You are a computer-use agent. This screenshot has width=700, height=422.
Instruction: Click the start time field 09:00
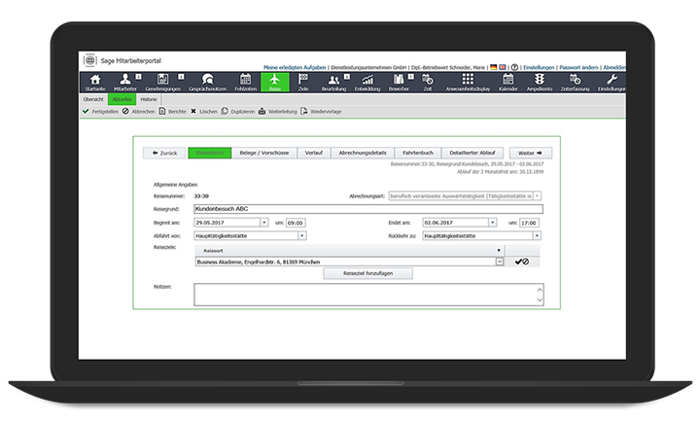pyautogui.click(x=296, y=223)
